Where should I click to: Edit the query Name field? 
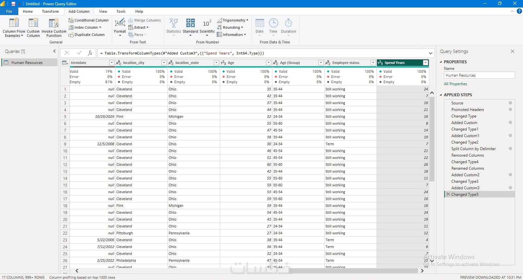coord(480,75)
